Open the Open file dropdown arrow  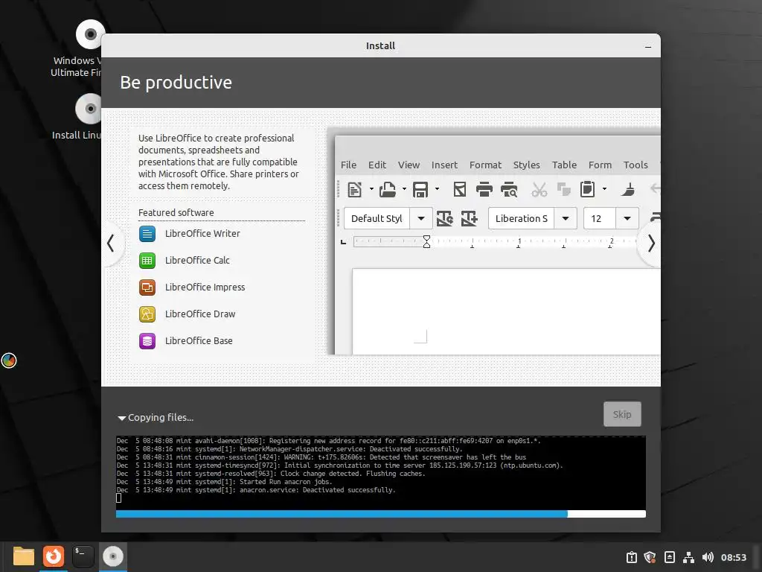click(404, 189)
